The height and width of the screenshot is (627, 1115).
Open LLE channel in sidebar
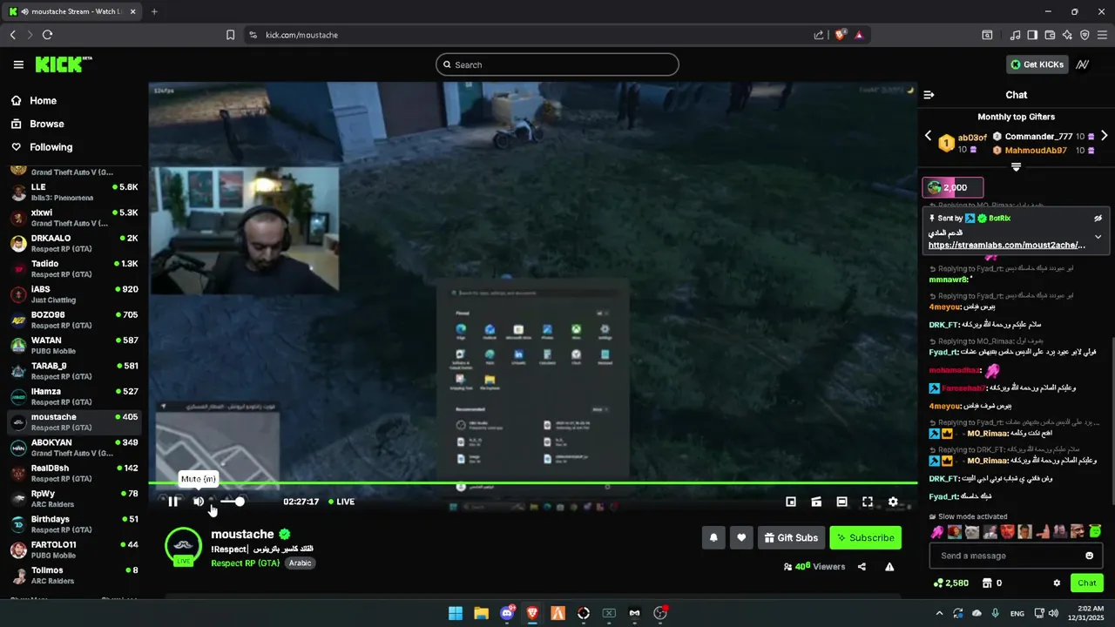(x=74, y=192)
